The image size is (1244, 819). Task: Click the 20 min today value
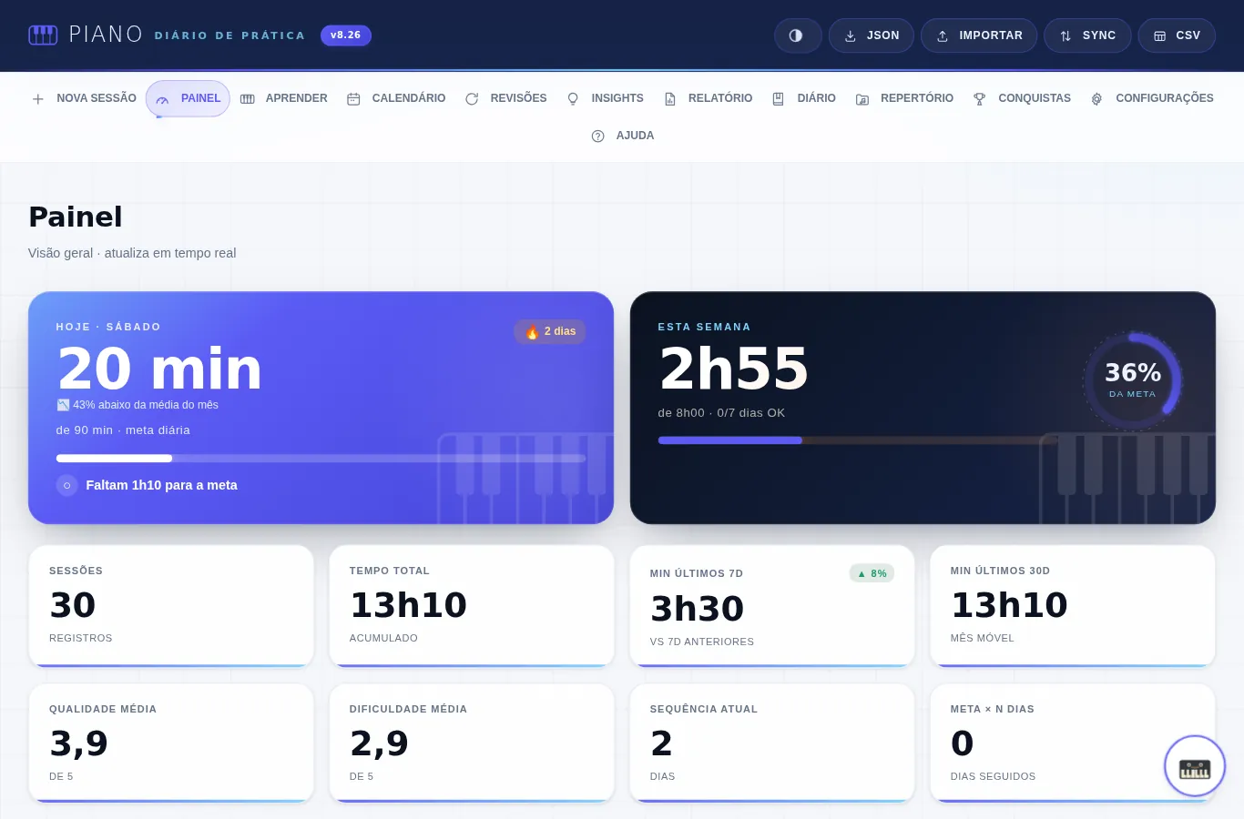[160, 369]
